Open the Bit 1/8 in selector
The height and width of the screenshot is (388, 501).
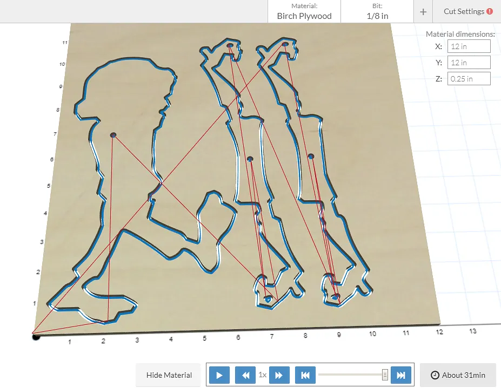pos(377,11)
